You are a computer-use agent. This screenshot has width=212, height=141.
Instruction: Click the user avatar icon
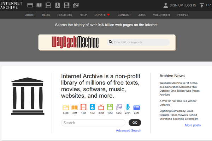click(165, 5)
